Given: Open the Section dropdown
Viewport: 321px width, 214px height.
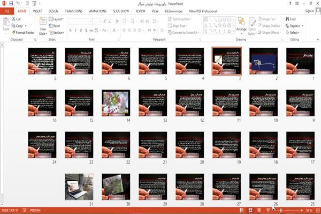Looking at the screenshot, I should tap(57, 33).
